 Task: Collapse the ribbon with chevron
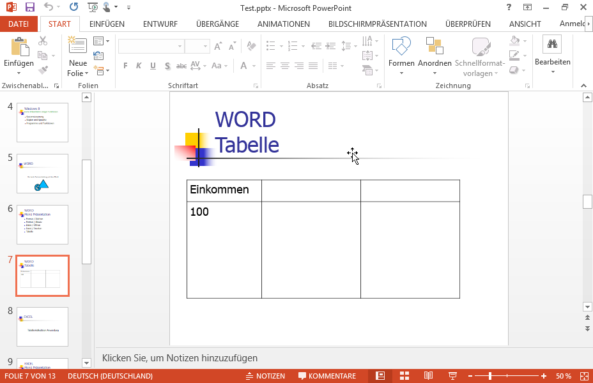[x=583, y=86]
